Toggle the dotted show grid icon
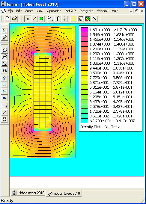Image resolution: width=146 pixels, height=204 pixels. tap(4, 106)
